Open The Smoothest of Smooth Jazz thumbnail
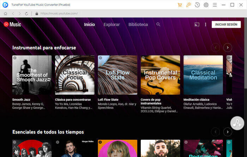The height and width of the screenshot is (157, 247). pyautogui.click(x=32, y=75)
